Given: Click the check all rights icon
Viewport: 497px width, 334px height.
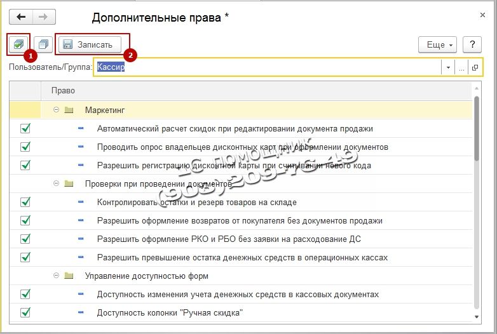Looking at the screenshot, I should click(18, 44).
